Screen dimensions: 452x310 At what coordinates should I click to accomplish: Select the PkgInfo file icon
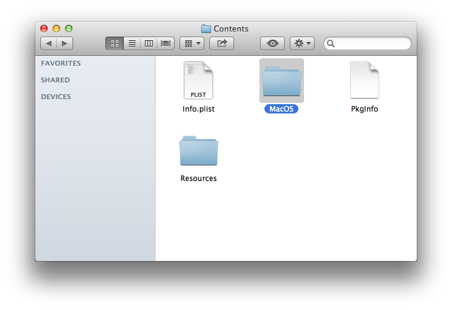[x=364, y=81]
